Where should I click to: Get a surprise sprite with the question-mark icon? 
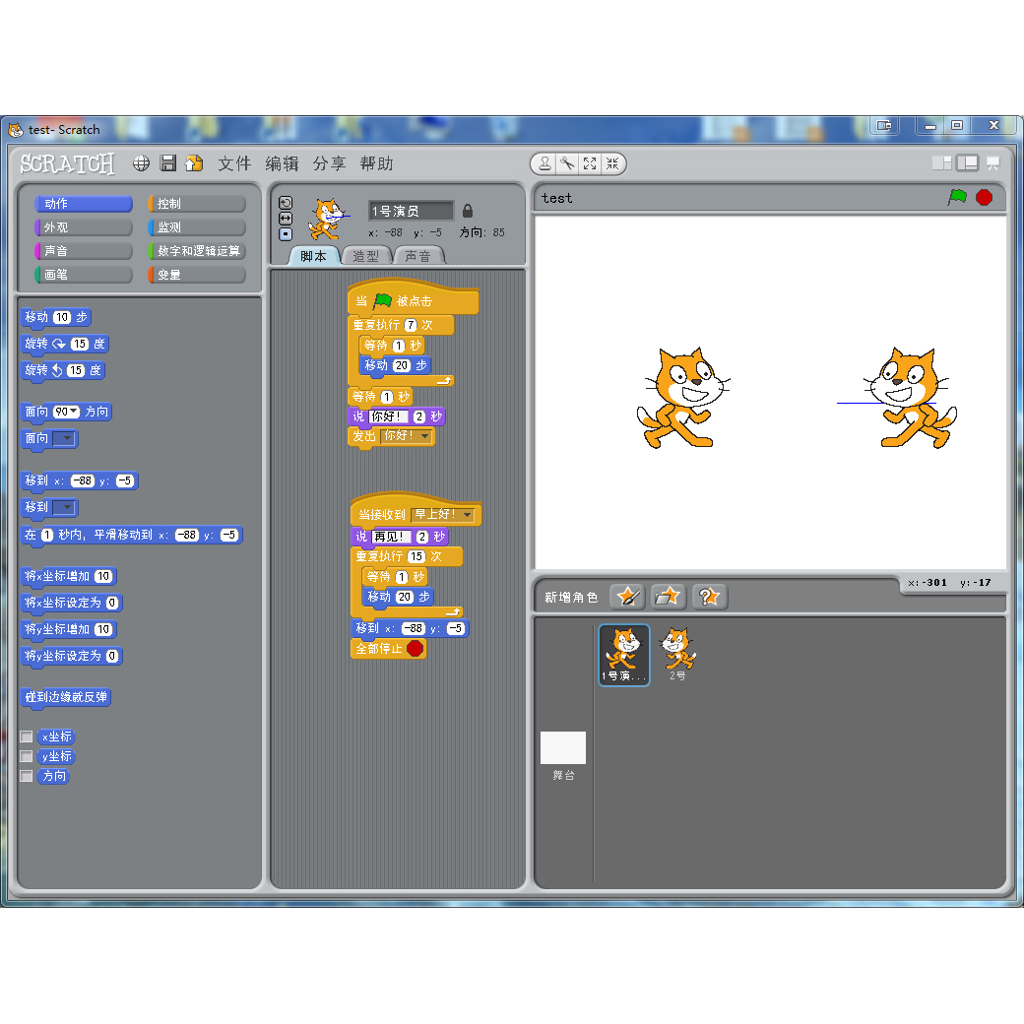click(709, 597)
